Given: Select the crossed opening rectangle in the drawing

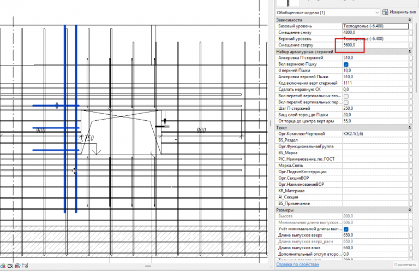Looking at the screenshot, I should (121, 132).
